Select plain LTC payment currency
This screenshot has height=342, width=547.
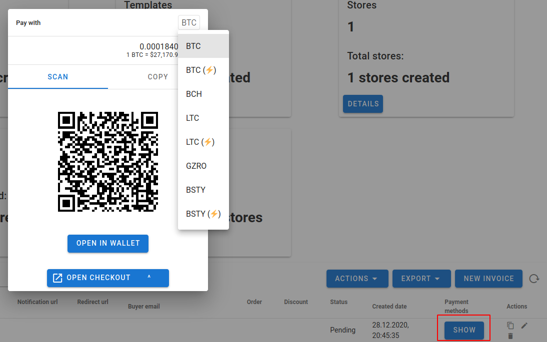203,118
